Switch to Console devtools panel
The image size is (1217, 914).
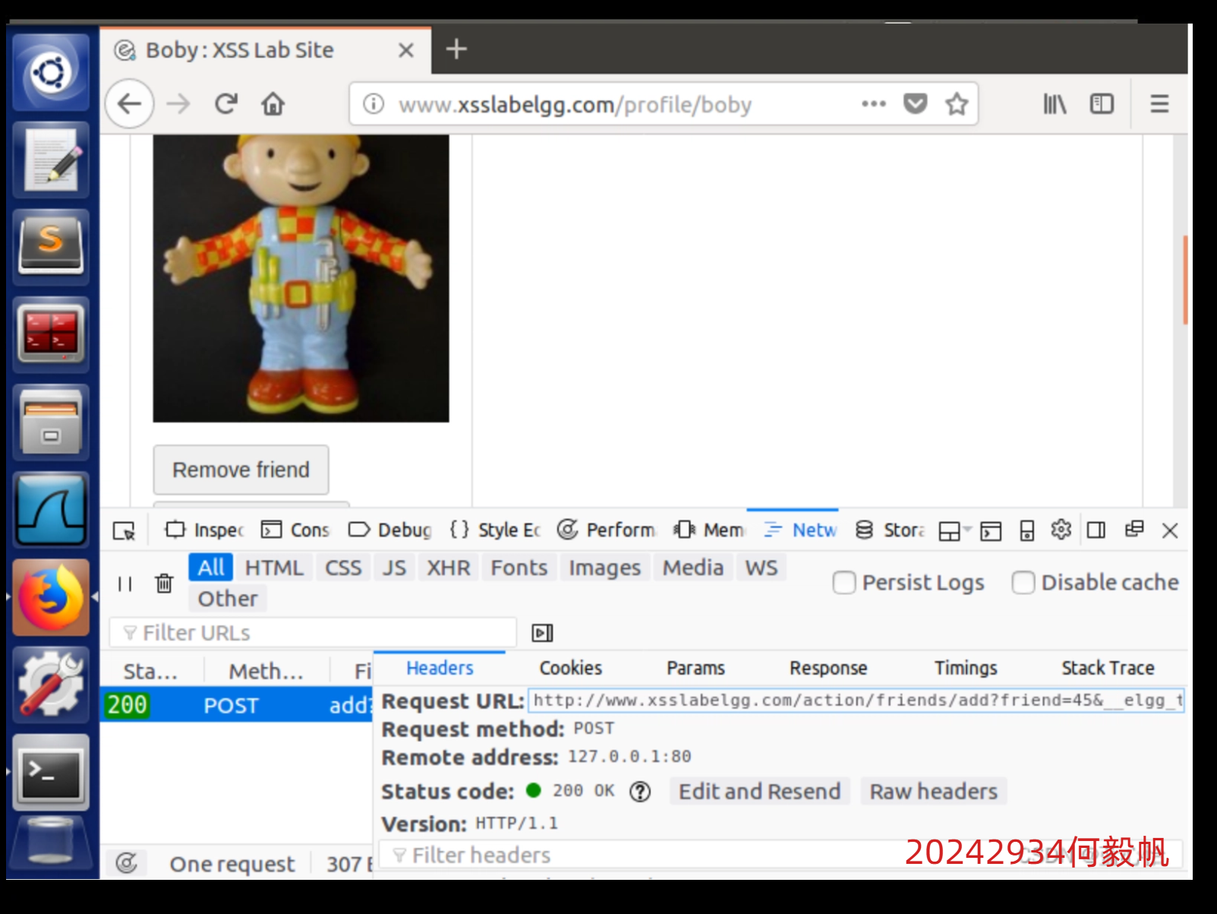[295, 530]
